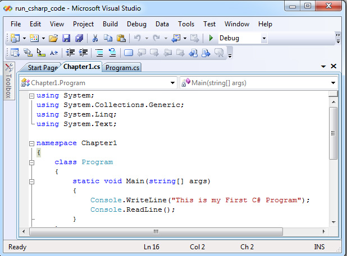Switch to the Start Page tab
This screenshot has height=256, width=347.
tap(43, 68)
